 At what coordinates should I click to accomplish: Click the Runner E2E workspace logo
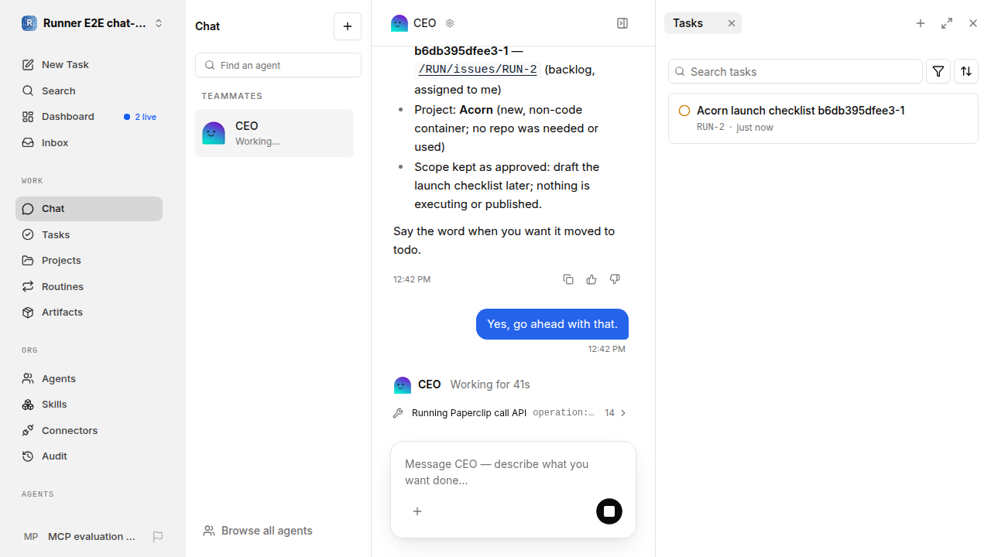point(29,23)
